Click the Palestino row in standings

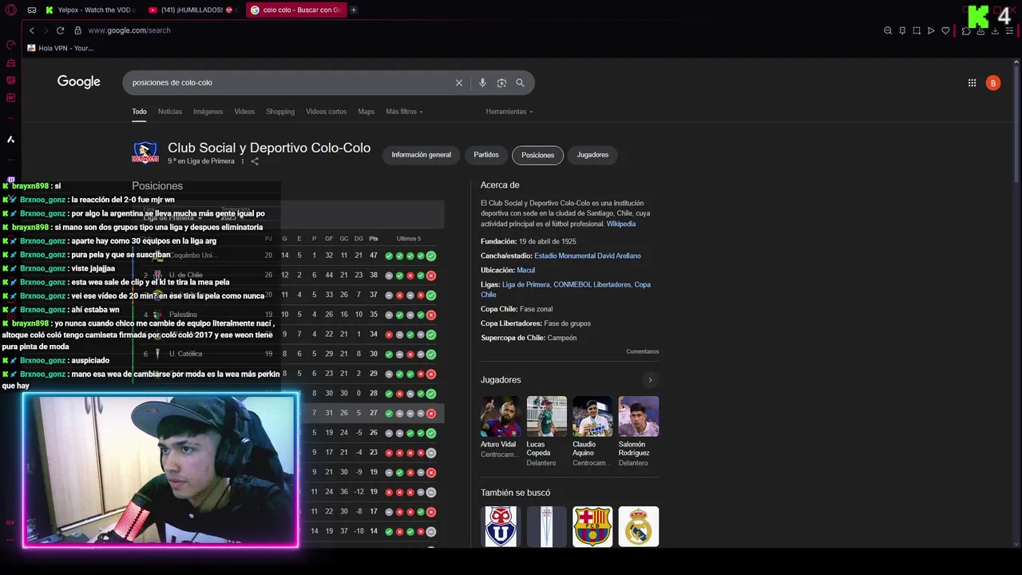tap(288, 315)
